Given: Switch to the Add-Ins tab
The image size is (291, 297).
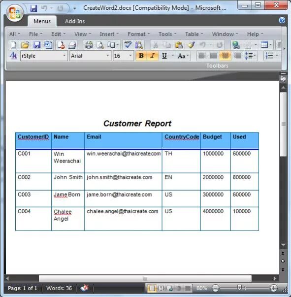Looking at the screenshot, I should [75, 21].
